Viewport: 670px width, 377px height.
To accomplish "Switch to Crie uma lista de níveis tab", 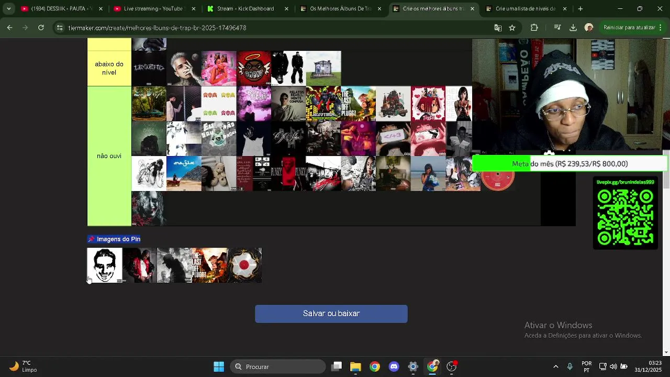I will pos(524,8).
